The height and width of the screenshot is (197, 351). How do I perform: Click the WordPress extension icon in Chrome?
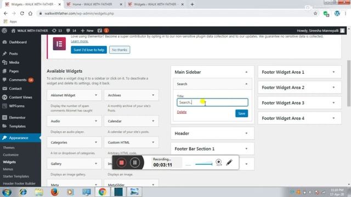pos(337,13)
